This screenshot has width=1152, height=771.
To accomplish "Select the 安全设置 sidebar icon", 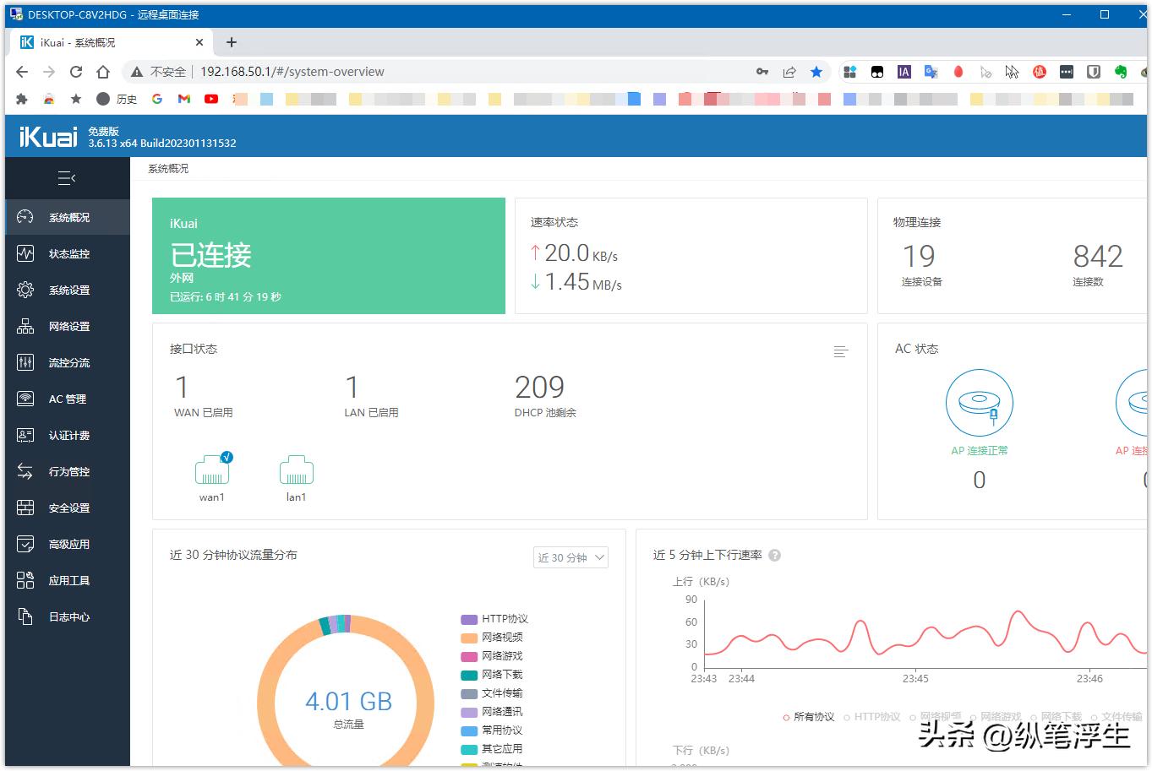I will [x=68, y=508].
